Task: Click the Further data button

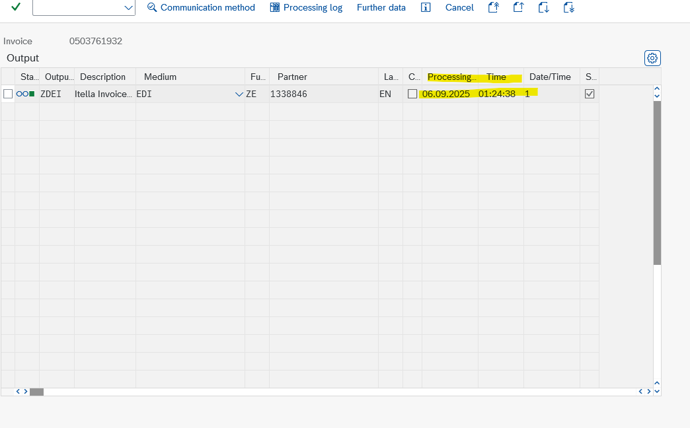Action: click(381, 7)
